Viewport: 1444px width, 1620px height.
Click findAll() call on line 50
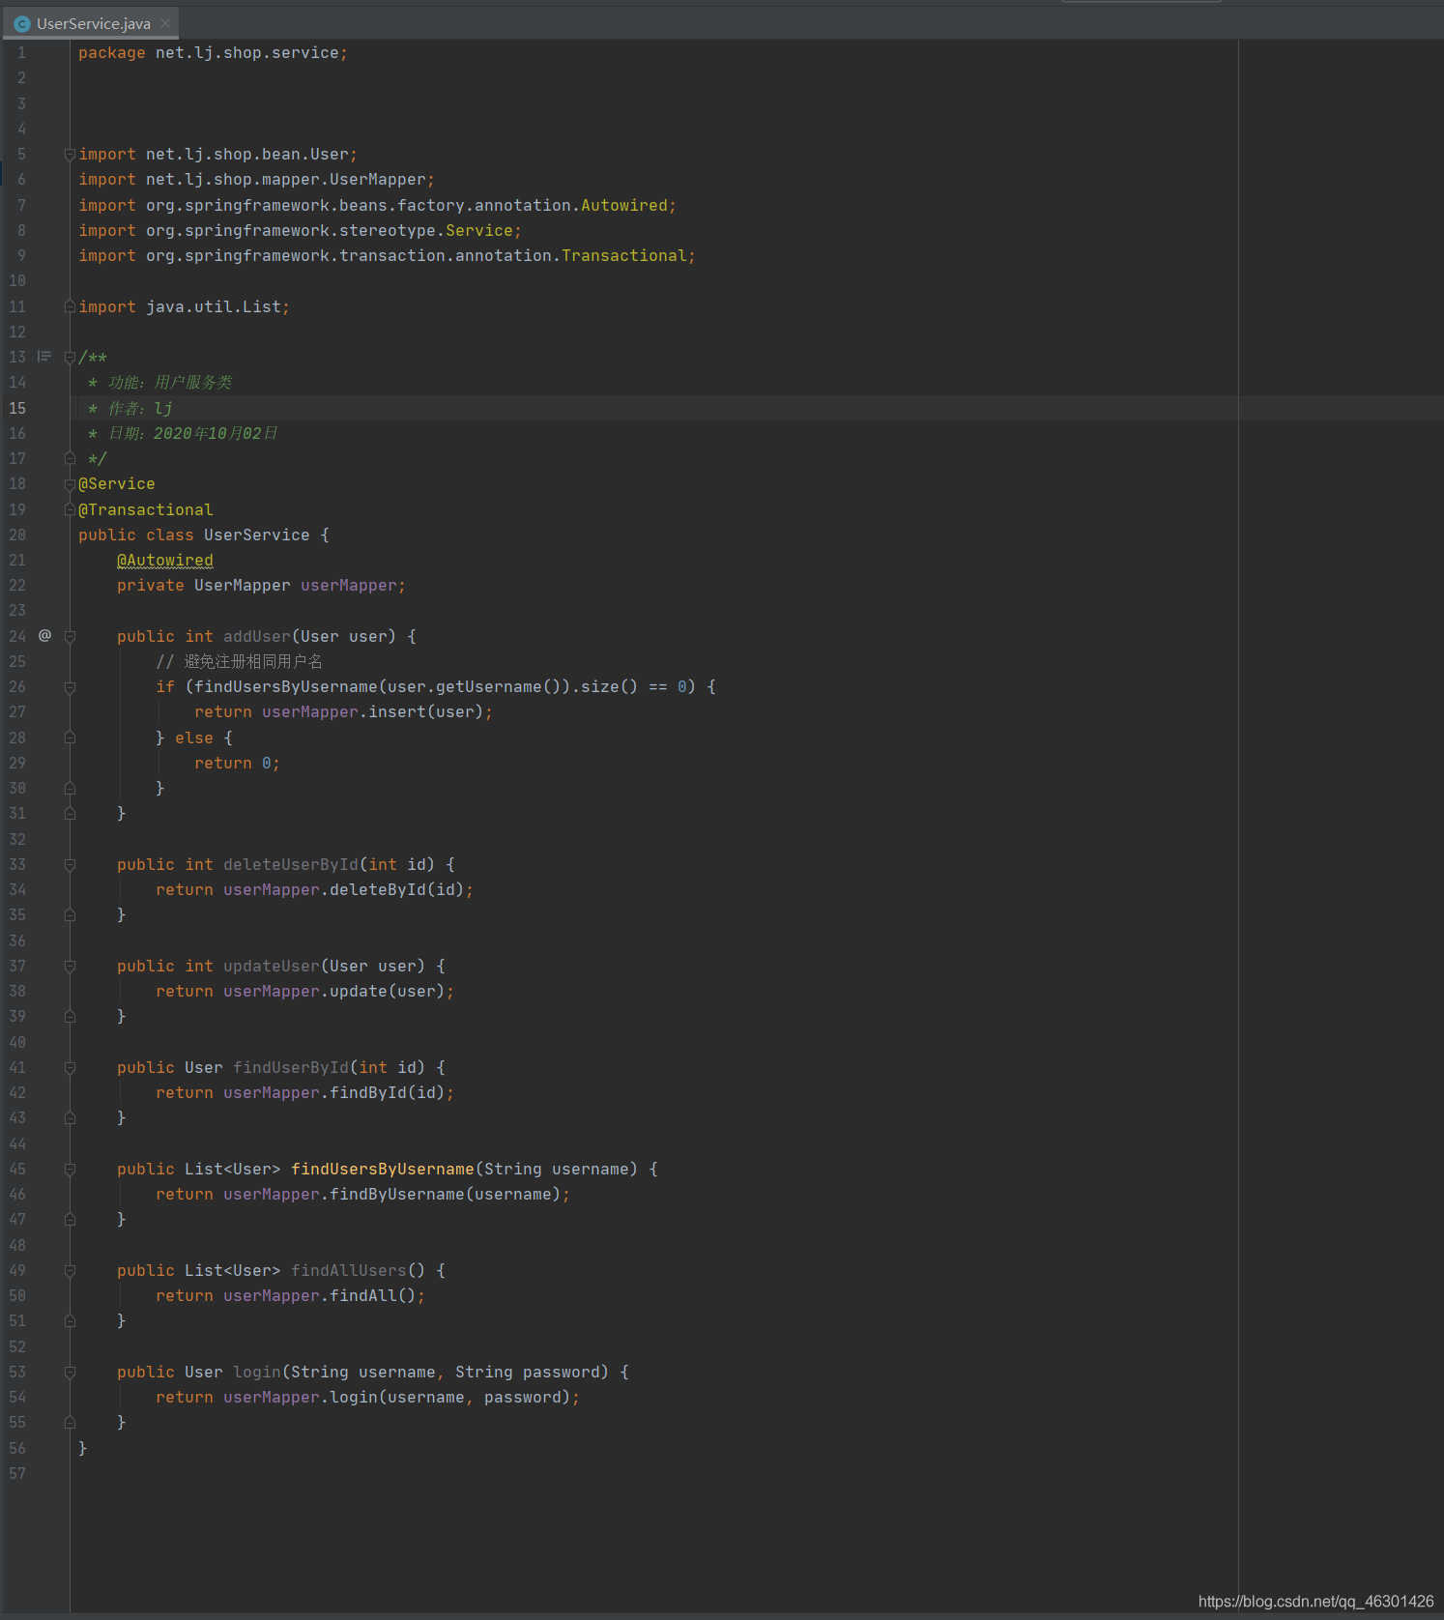(372, 1296)
